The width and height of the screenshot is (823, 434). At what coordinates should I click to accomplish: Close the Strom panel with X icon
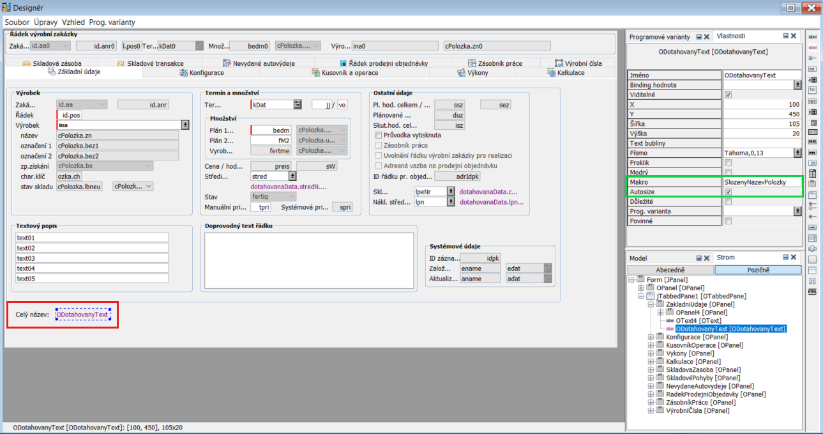point(793,258)
